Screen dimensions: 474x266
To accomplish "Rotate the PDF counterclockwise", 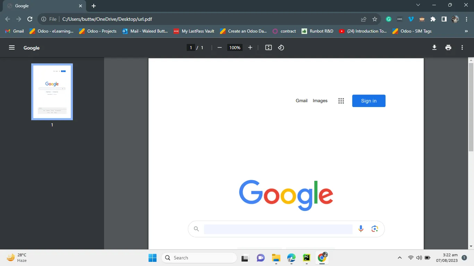I will pos(281,48).
